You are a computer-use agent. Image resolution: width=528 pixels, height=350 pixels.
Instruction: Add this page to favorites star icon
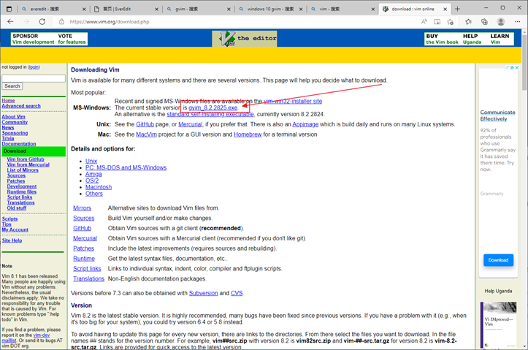[450, 22]
